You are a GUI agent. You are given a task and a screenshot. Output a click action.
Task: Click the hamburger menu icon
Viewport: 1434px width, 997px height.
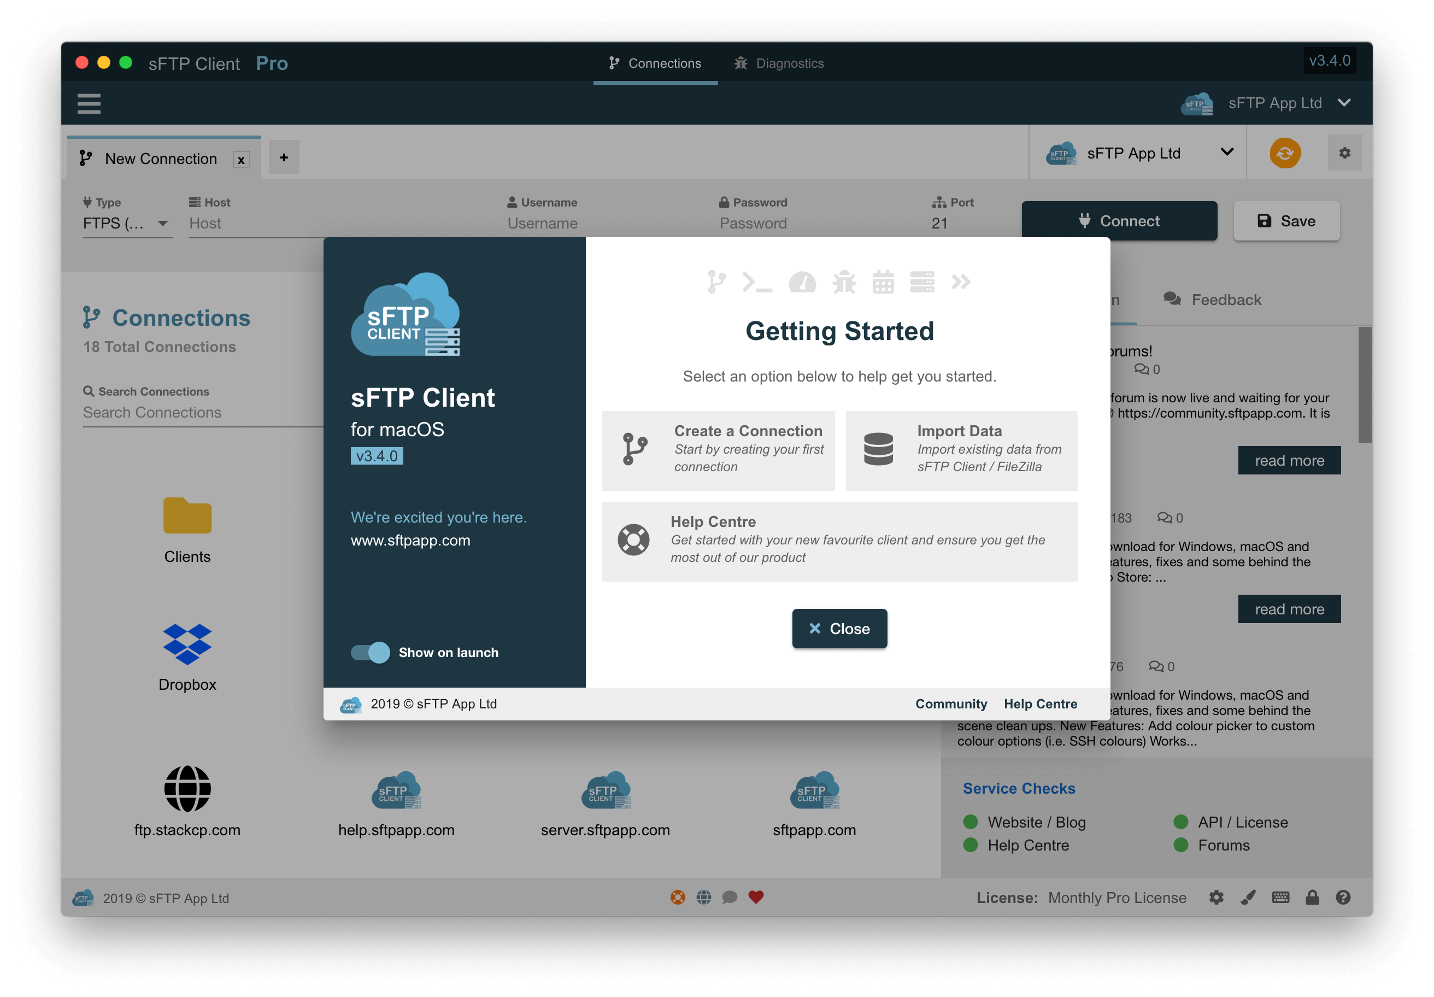pyautogui.click(x=89, y=103)
